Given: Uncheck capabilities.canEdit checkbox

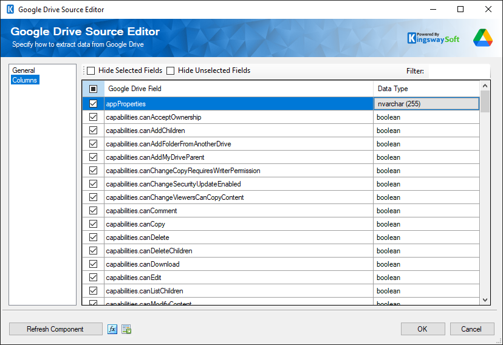Looking at the screenshot, I should pos(94,278).
